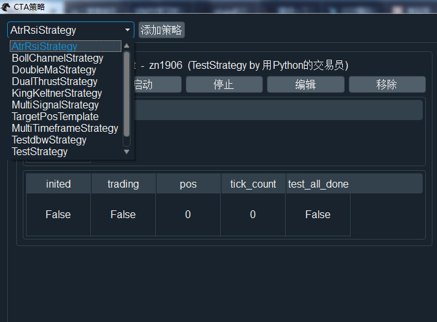
Task: Select AtrRsiStrategy from the dropdown list
Action: (x=44, y=46)
